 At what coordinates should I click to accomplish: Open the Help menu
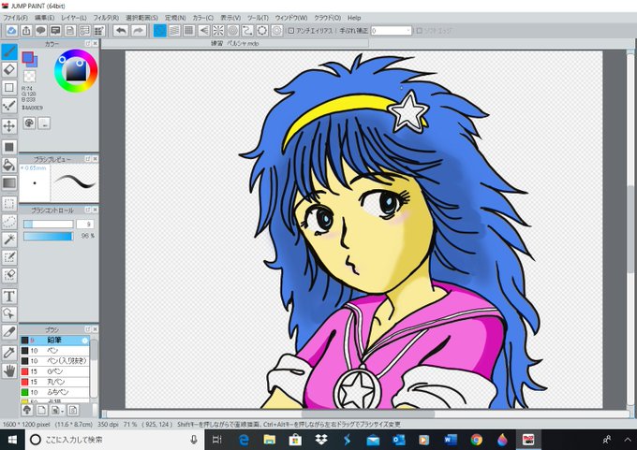[x=354, y=18]
